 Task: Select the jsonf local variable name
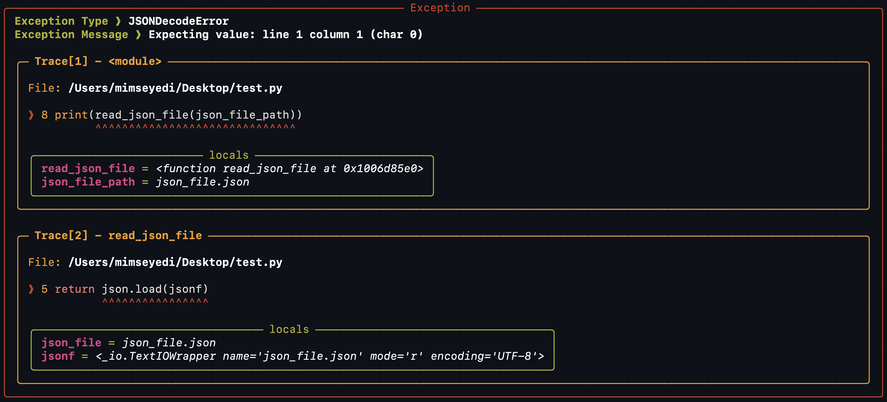(58, 356)
